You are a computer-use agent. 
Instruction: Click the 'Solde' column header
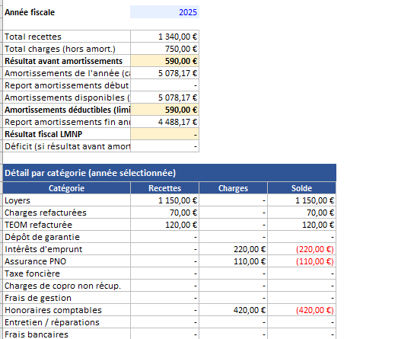click(302, 188)
